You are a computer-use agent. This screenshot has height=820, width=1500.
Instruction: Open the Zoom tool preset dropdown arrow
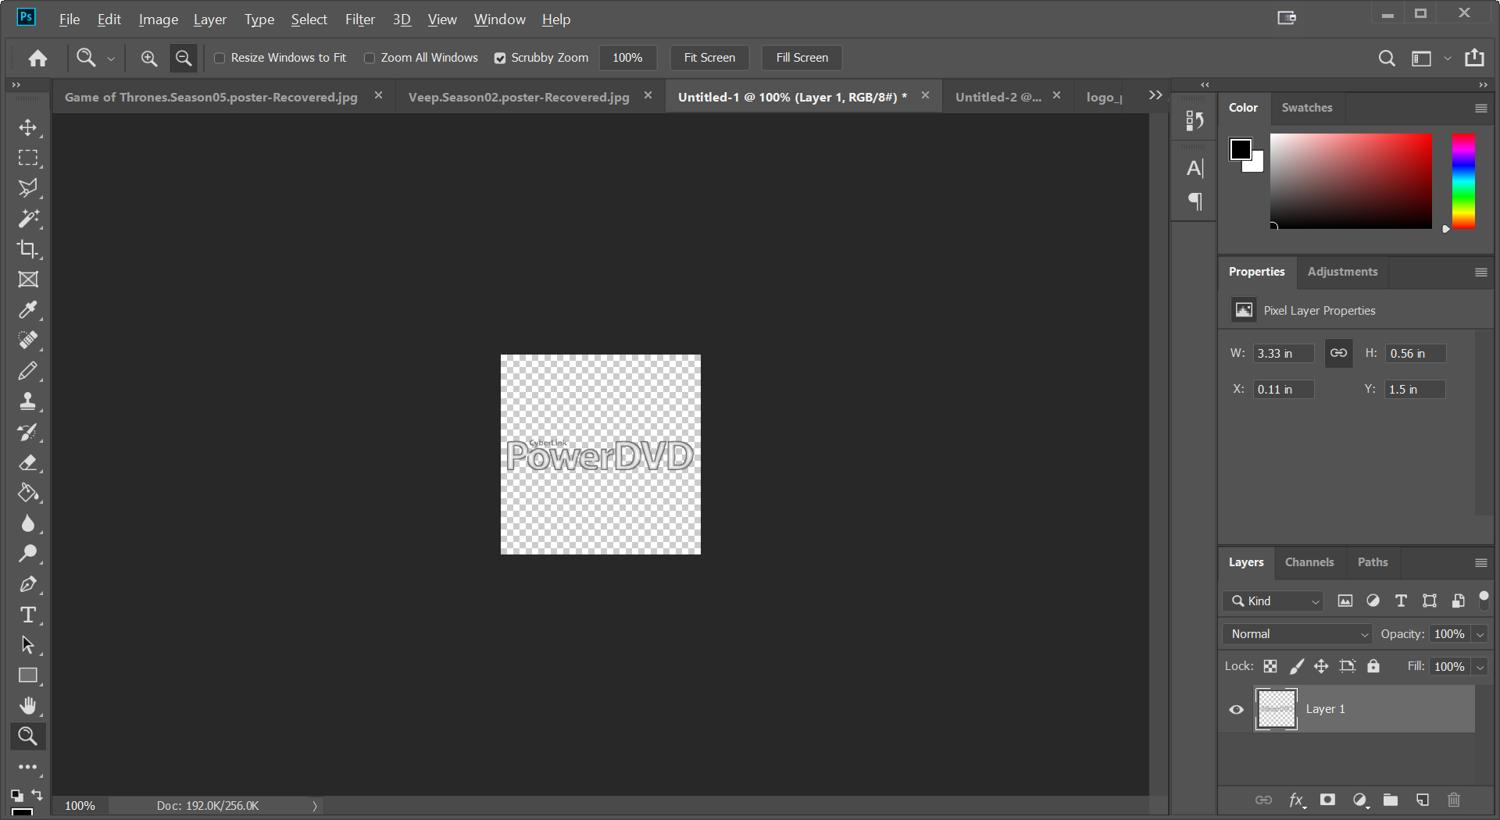pos(111,59)
